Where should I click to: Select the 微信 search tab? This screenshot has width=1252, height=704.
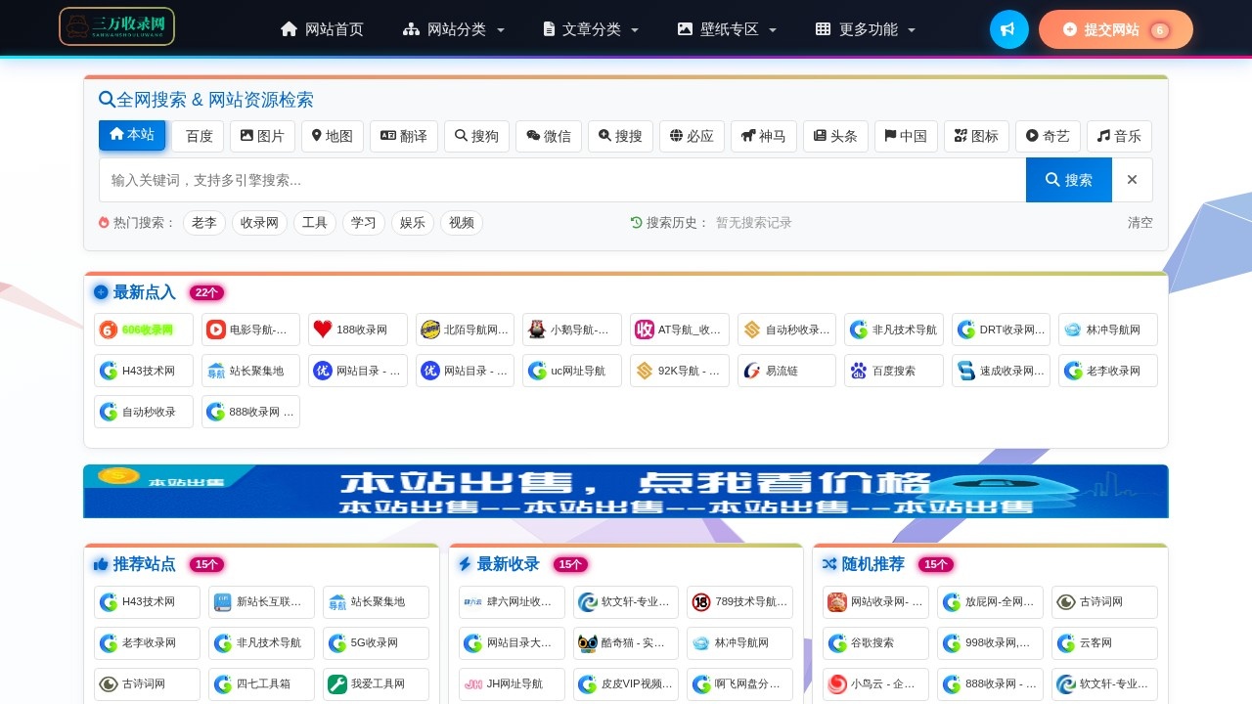(x=549, y=136)
